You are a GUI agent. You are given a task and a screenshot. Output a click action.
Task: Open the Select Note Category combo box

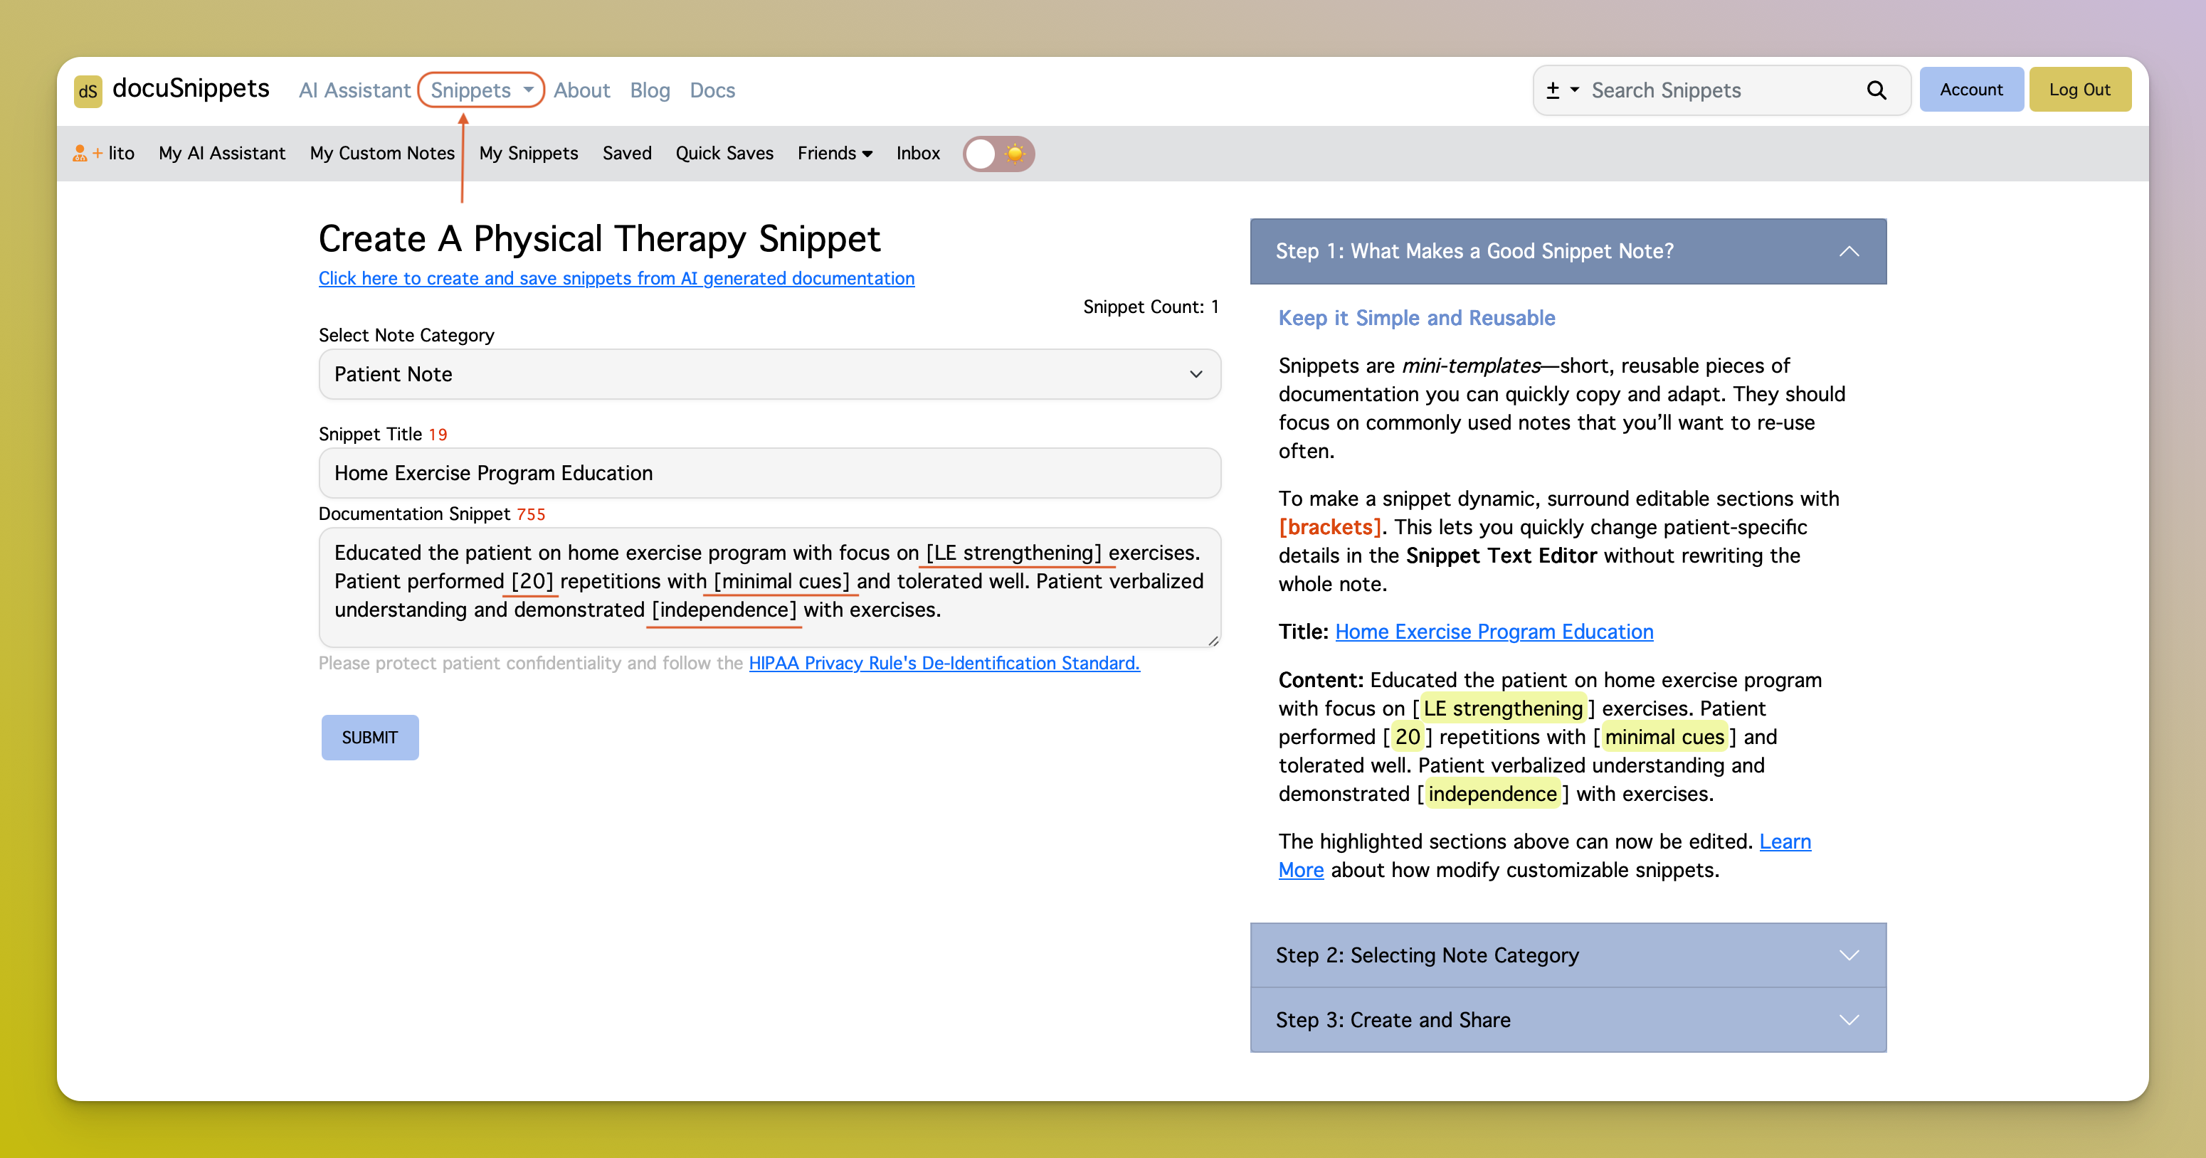coord(768,374)
